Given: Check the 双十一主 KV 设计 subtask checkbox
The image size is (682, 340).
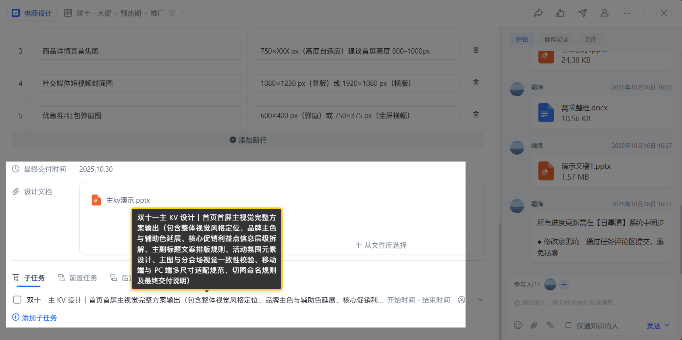Looking at the screenshot, I should pos(17,300).
